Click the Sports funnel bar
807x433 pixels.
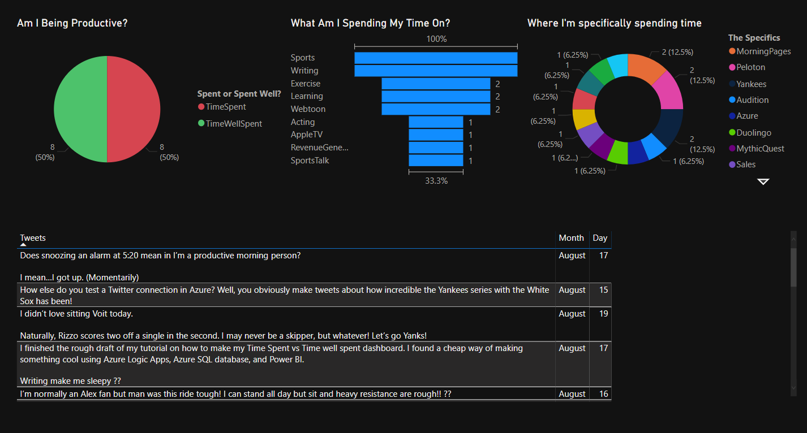(436, 58)
